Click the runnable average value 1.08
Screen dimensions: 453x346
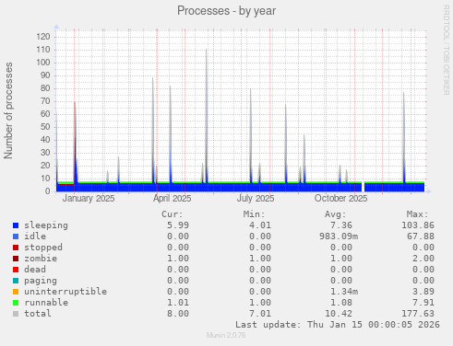341,303
